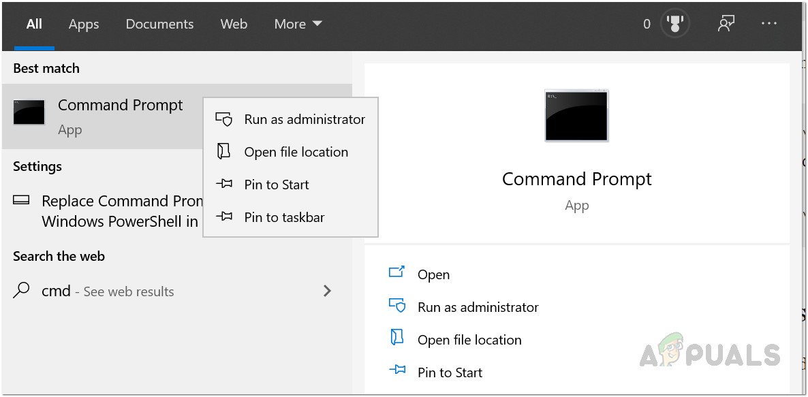Select Run as administrator in the right panel
The image size is (808, 397).
coord(478,307)
